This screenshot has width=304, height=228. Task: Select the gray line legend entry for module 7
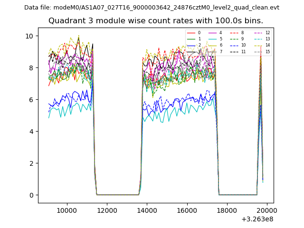pyautogui.click(x=212, y=51)
